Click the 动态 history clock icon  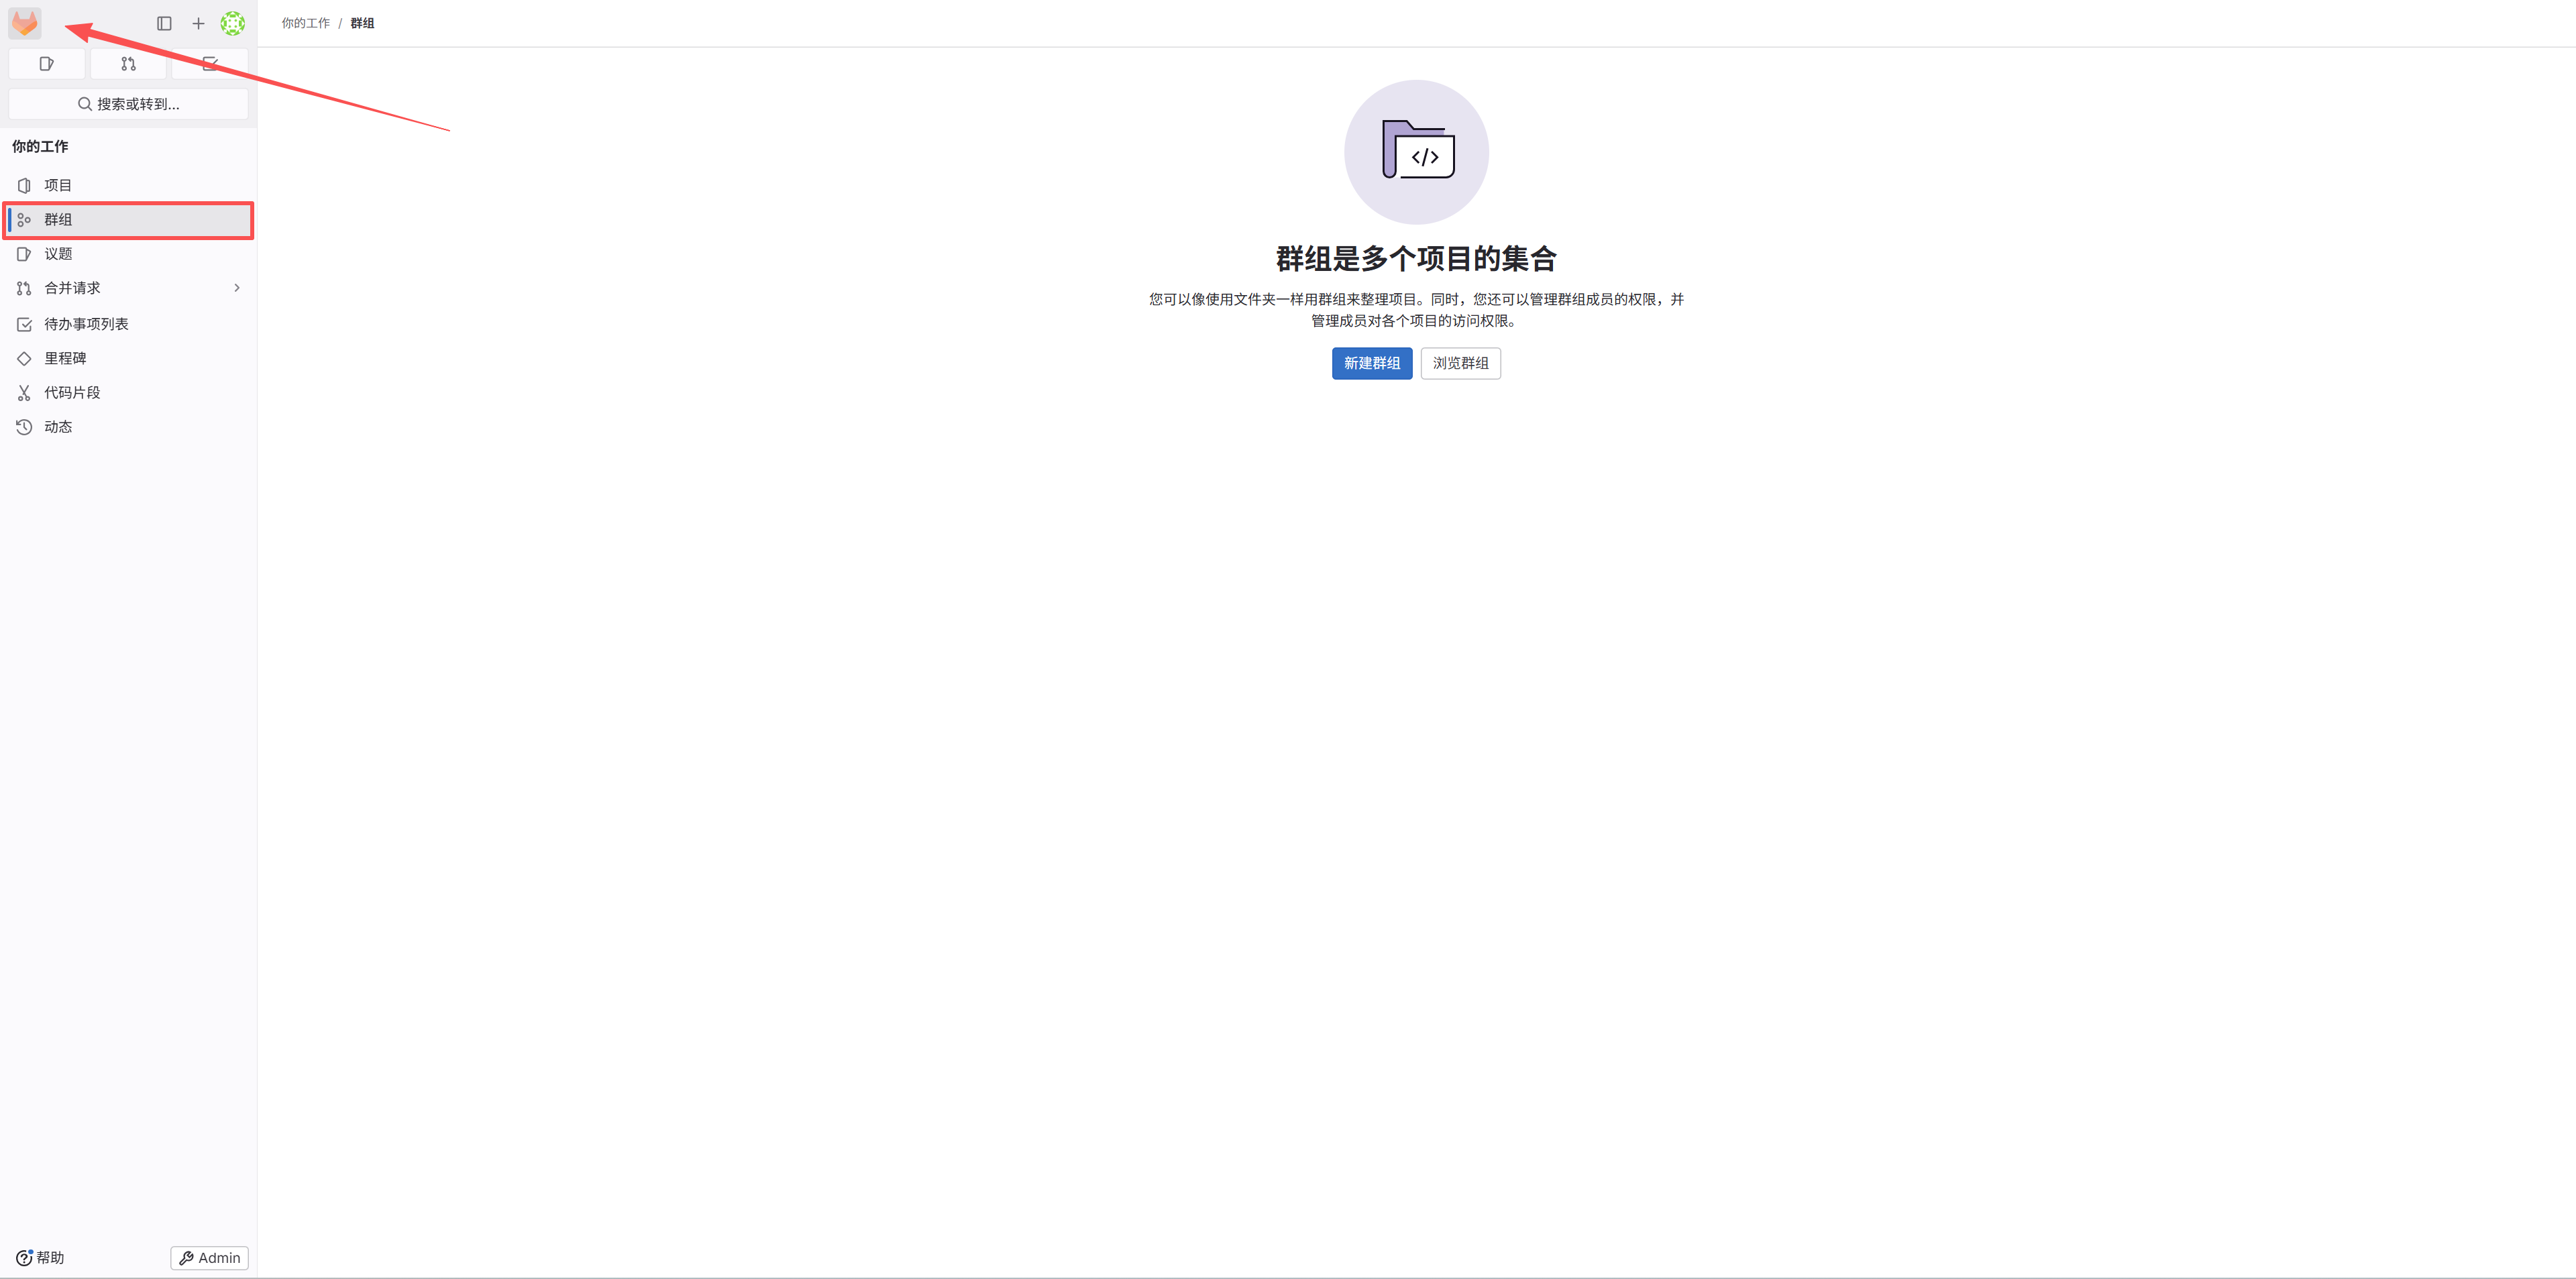click(x=24, y=427)
